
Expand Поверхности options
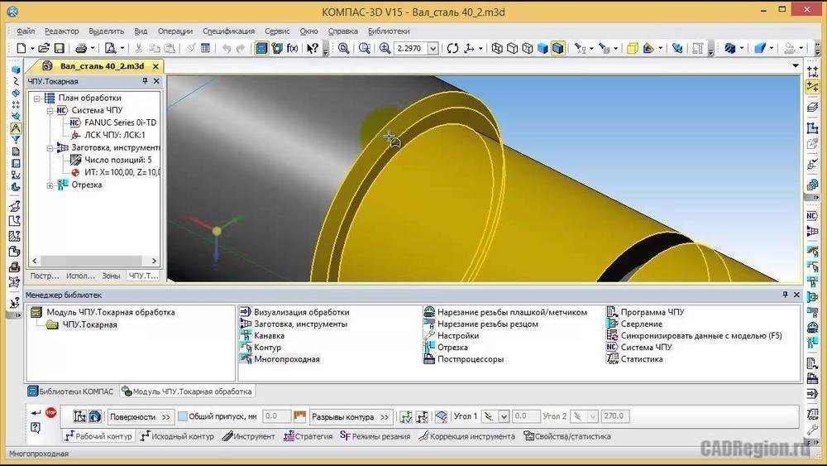click(x=141, y=416)
